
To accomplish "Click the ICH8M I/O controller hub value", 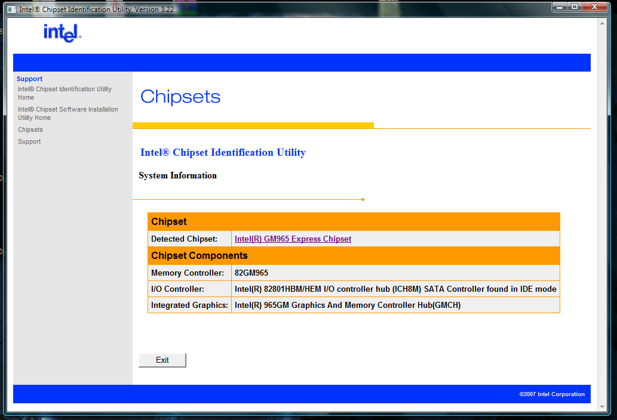I will click(395, 289).
